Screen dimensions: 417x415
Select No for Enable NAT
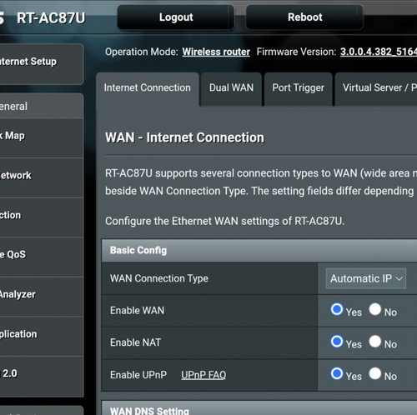click(x=375, y=342)
